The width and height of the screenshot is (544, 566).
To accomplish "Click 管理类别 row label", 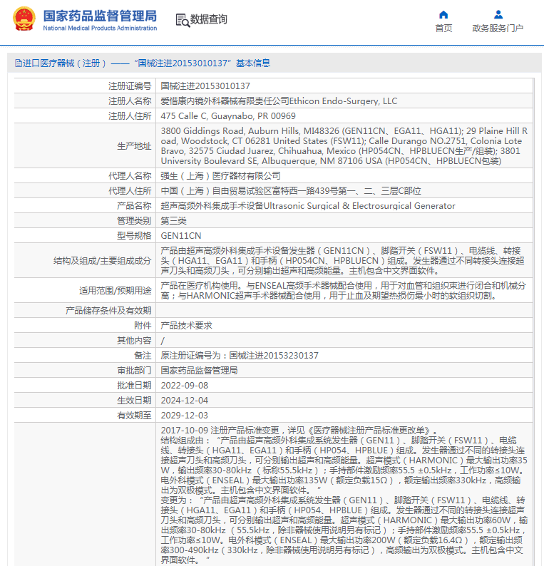I will point(134,220).
